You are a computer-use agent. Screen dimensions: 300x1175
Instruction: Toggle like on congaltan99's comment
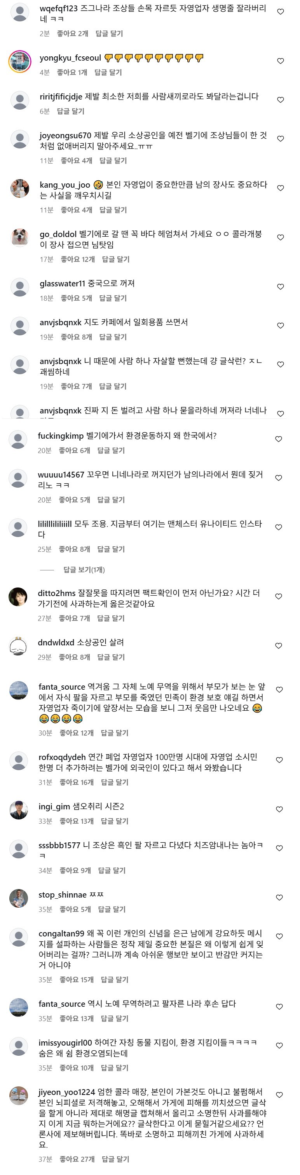(x=279, y=936)
